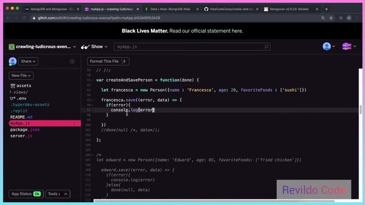The width and height of the screenshot is (365, 205).
Task: Click App Status Ok button
Action: 26,194
